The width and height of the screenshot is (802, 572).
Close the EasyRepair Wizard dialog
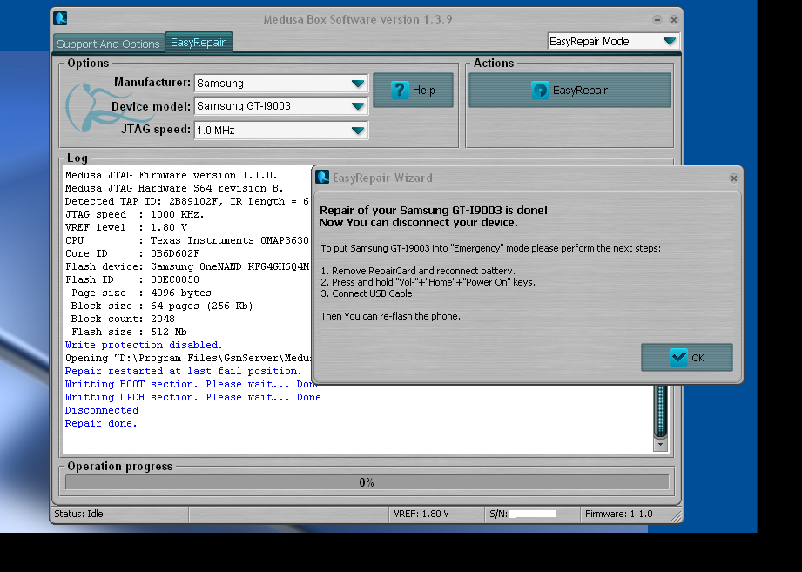click(x=733, y=178)
